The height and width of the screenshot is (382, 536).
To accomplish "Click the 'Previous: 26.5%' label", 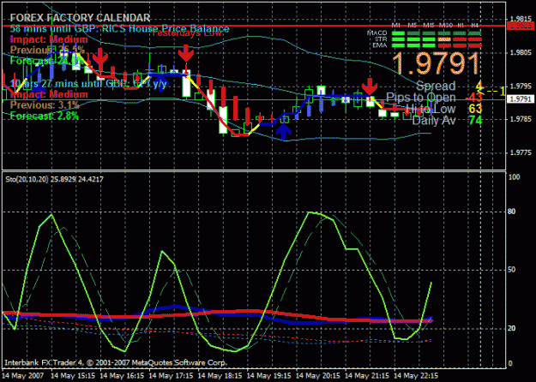I will click(47, 50).
